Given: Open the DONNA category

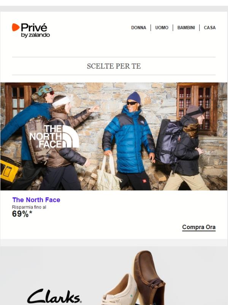Looking at the screenshot, I should [139, 27].
